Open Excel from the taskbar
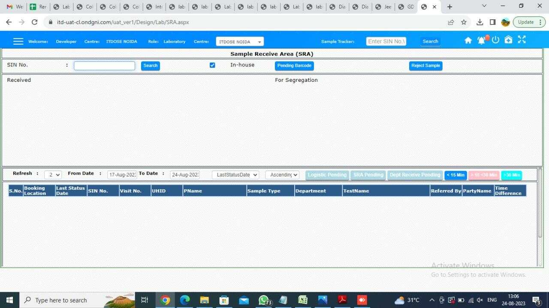Viewport: 549px width, 308px height. pyautogui.click(x=303, y=300)
